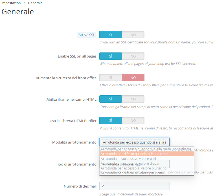Click the Numero di decimali input field
Screen dimensions: 213x196
(x=135, y=186)
